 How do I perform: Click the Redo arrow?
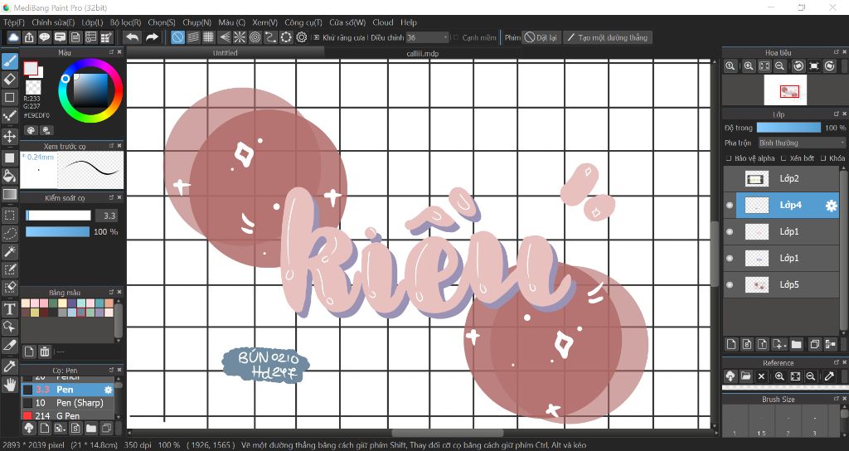click(153, 37)
